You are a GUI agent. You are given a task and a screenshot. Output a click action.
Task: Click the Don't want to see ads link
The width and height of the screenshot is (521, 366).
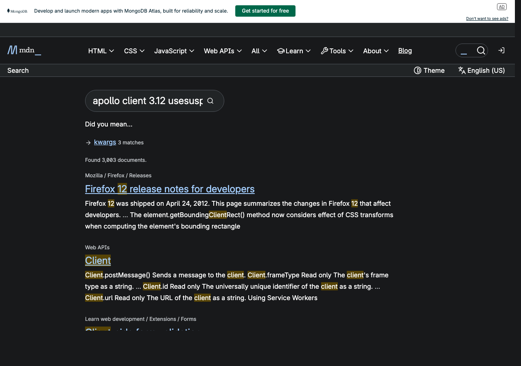487,18
